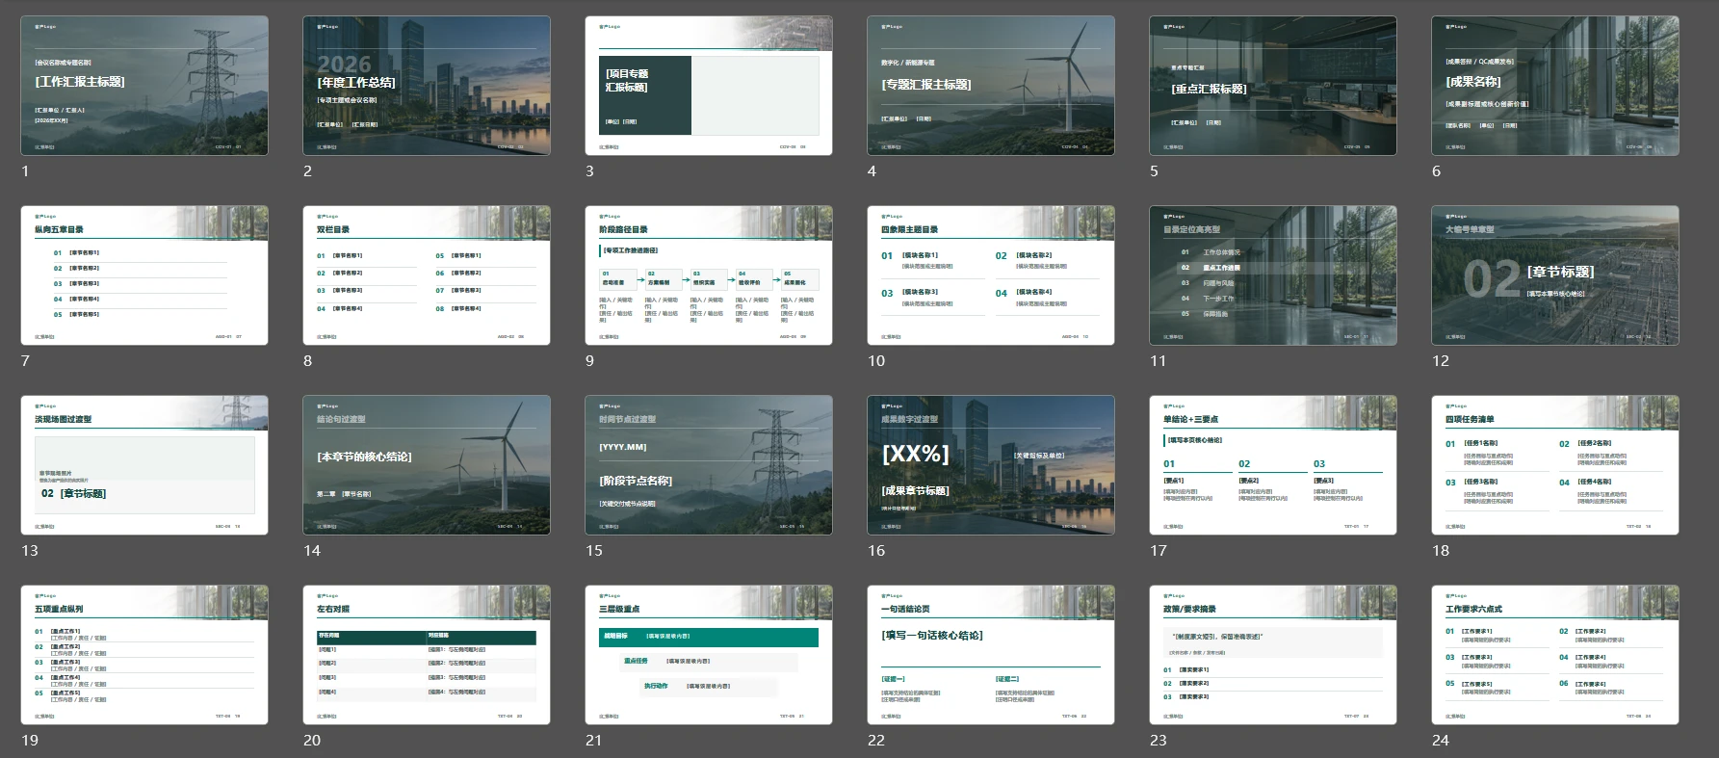
Task: Open slide 24 工作要求六点式 thumbnail
Action: click(x=1555, y=655)
